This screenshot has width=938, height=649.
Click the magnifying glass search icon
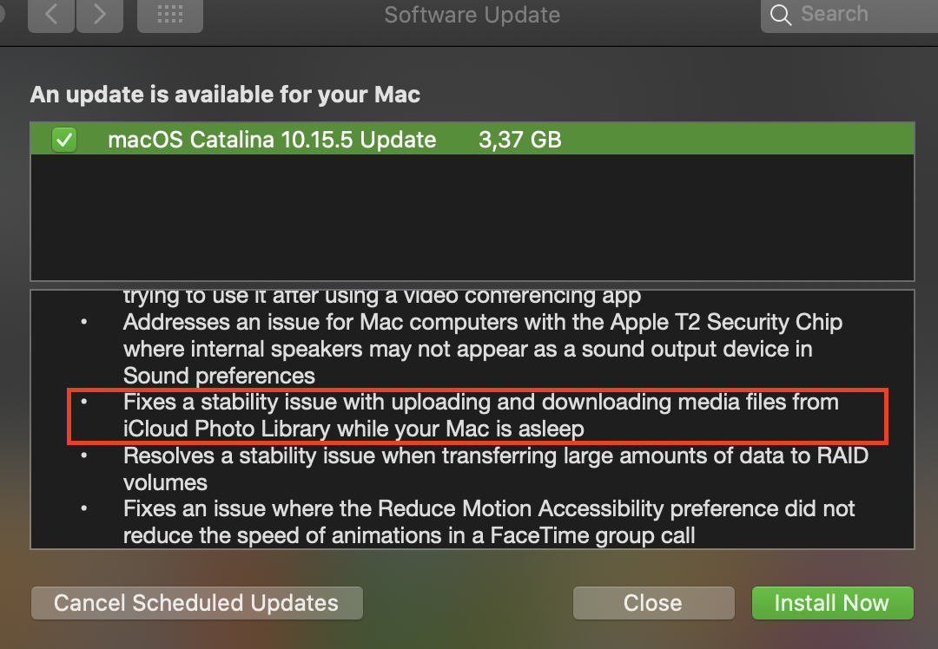click(781, 15)
